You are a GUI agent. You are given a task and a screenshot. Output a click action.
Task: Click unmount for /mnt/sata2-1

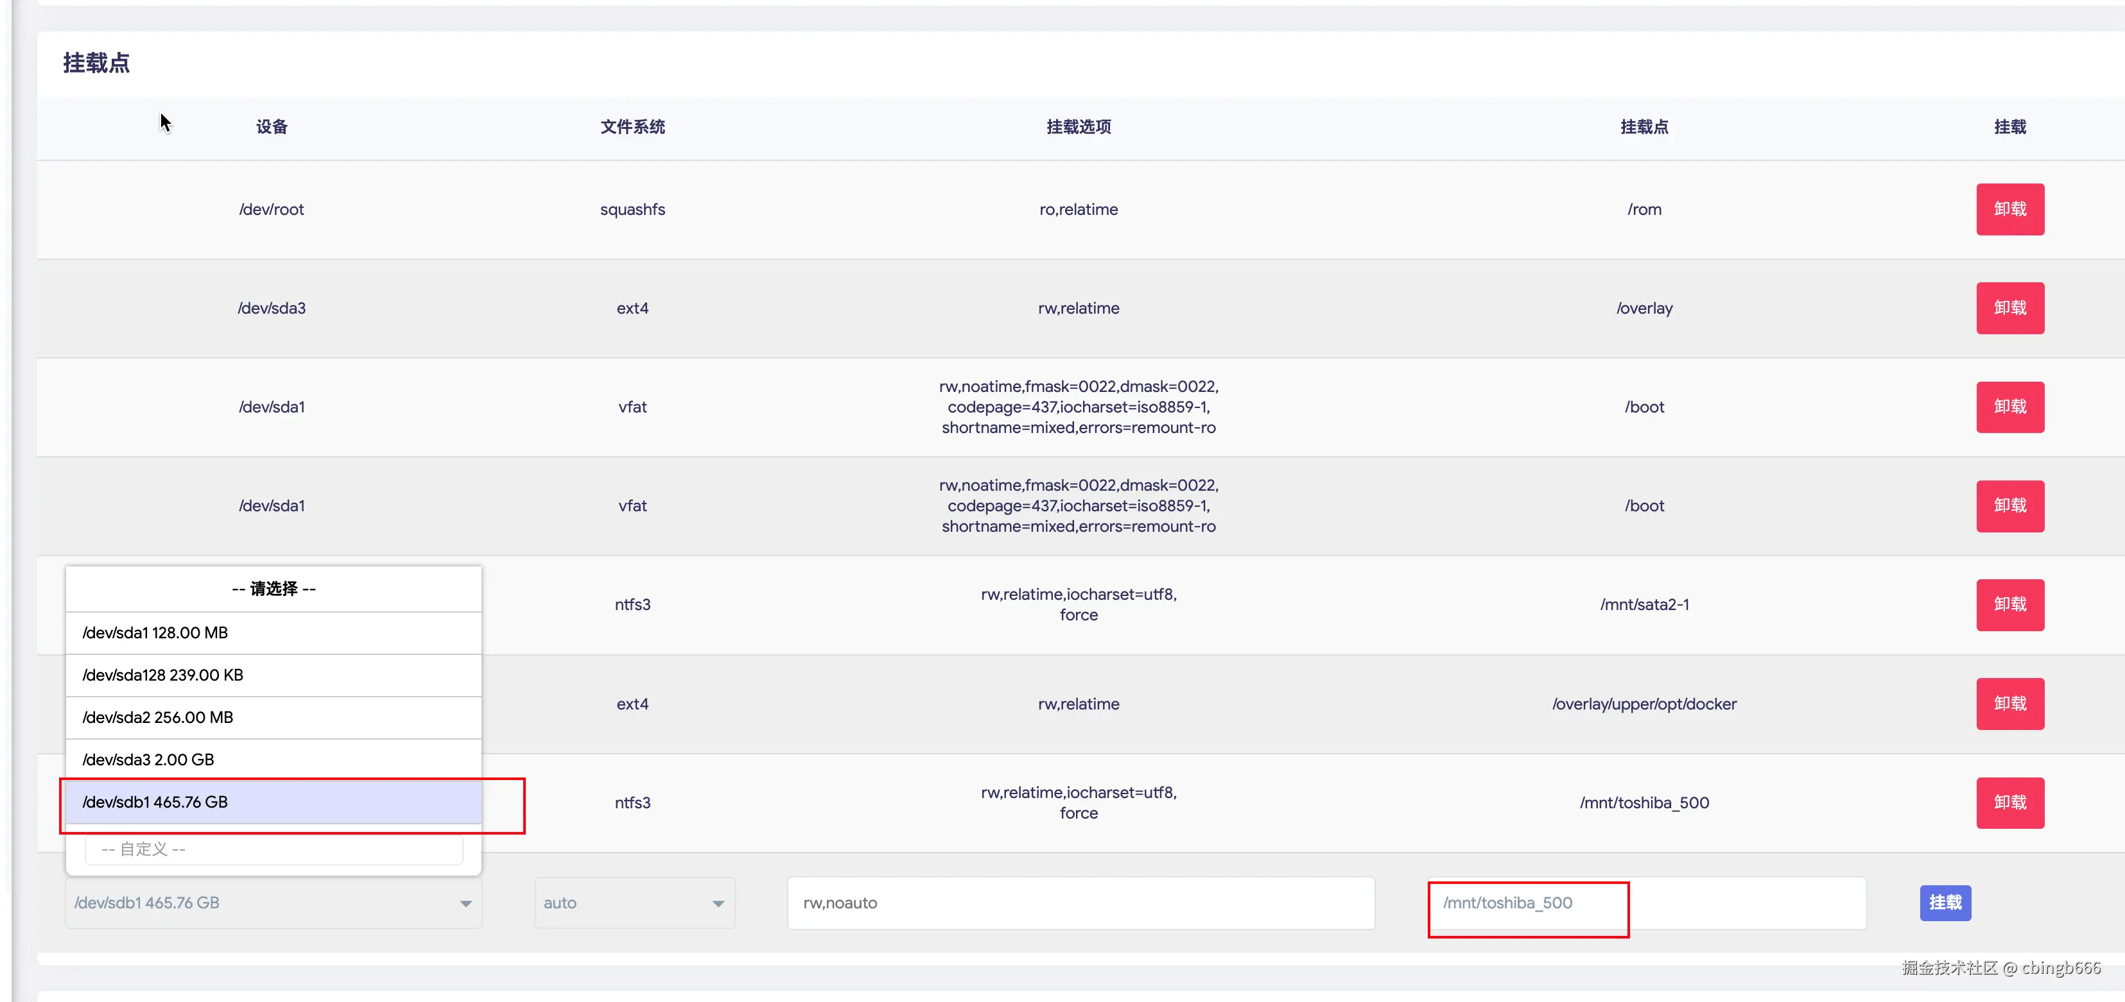(x=2009, y=605)
